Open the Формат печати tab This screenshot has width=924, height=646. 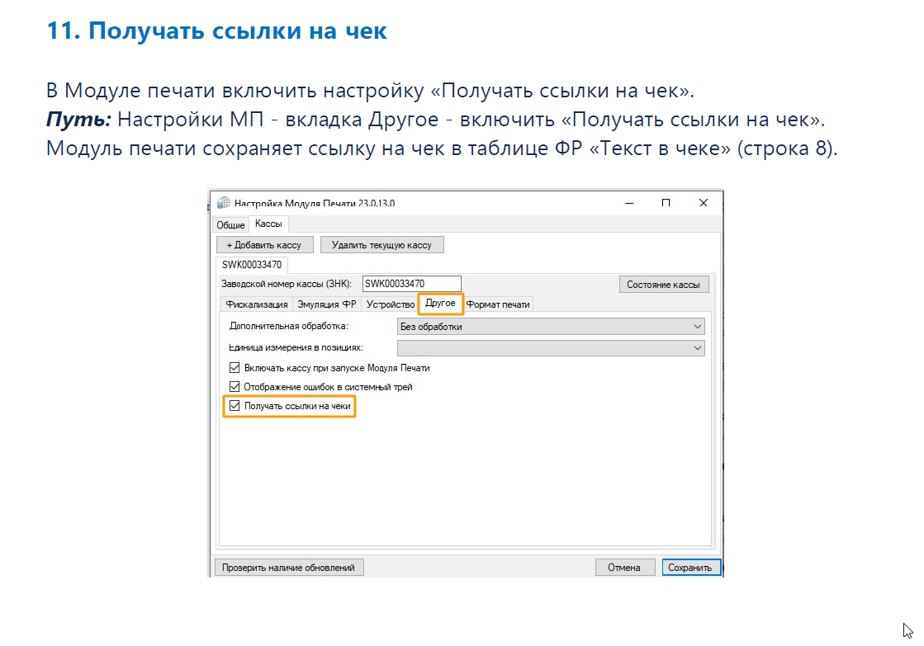498,304
